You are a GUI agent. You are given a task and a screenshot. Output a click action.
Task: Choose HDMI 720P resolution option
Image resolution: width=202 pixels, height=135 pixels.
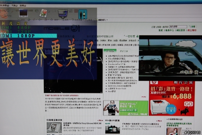coord(15,32)
